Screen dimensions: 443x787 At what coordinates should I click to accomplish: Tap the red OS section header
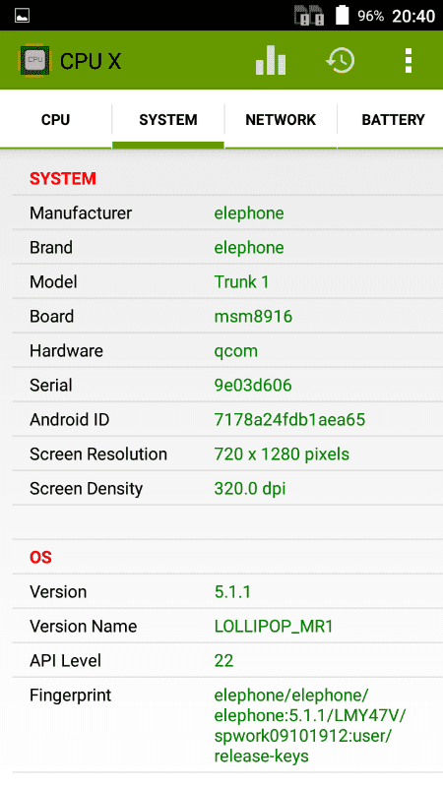click(x=40, y=557)
